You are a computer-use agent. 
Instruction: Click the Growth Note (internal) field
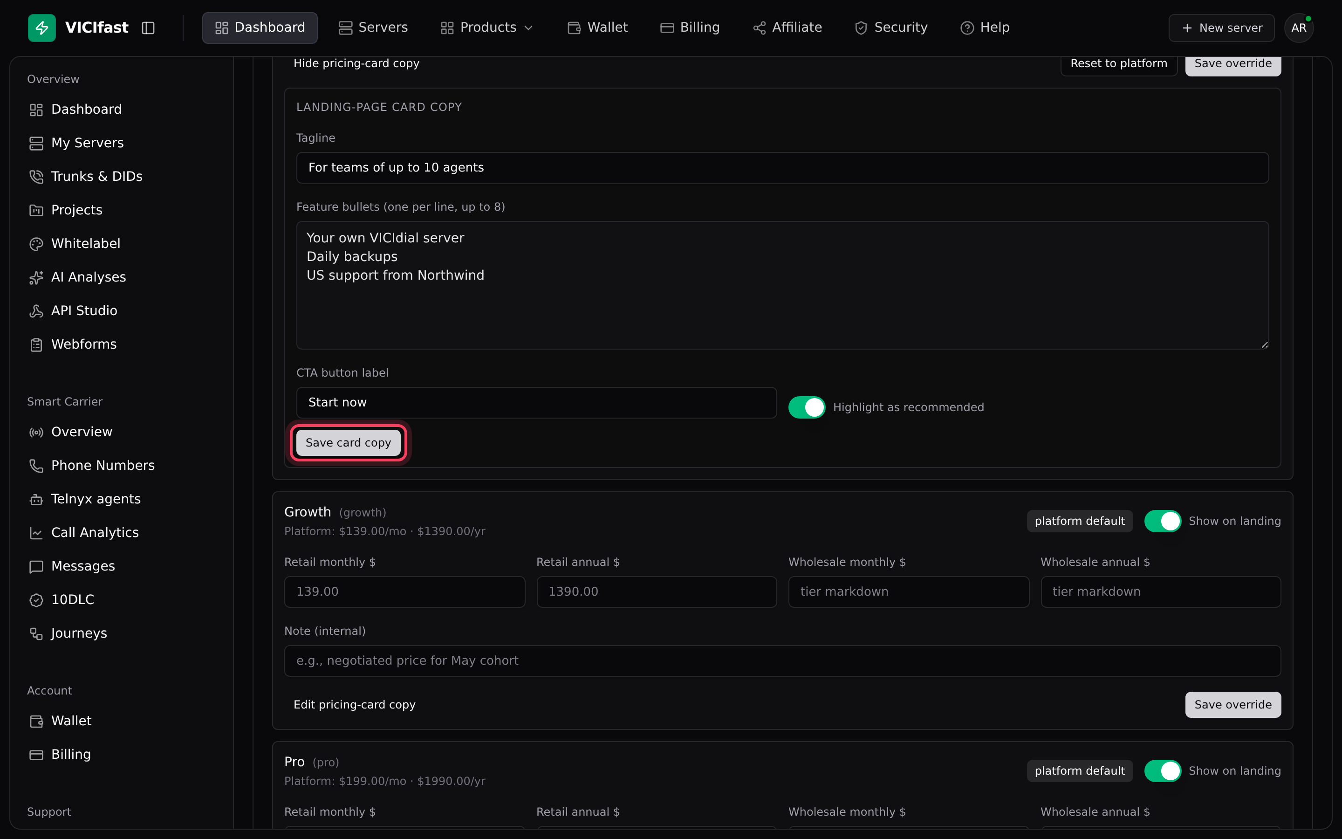click(782, 660)
